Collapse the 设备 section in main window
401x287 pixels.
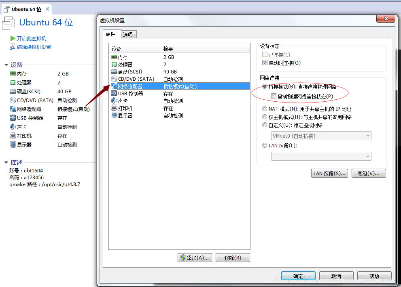6,65
